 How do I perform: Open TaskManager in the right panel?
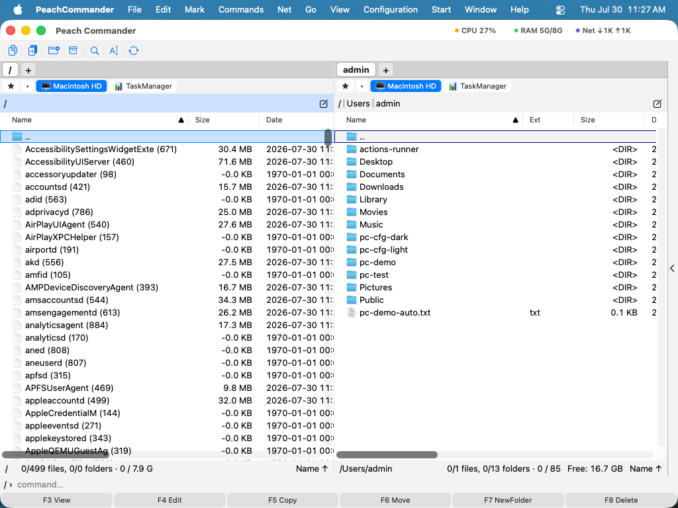point(477,86)
